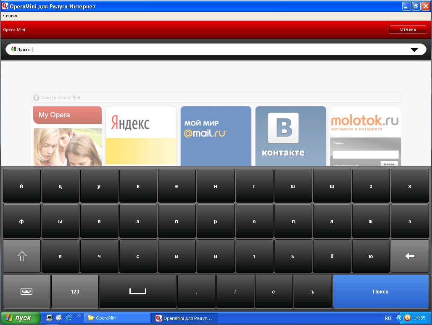Tap the ы key

pos(61,221)
